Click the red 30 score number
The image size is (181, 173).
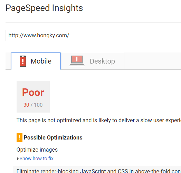26,105
